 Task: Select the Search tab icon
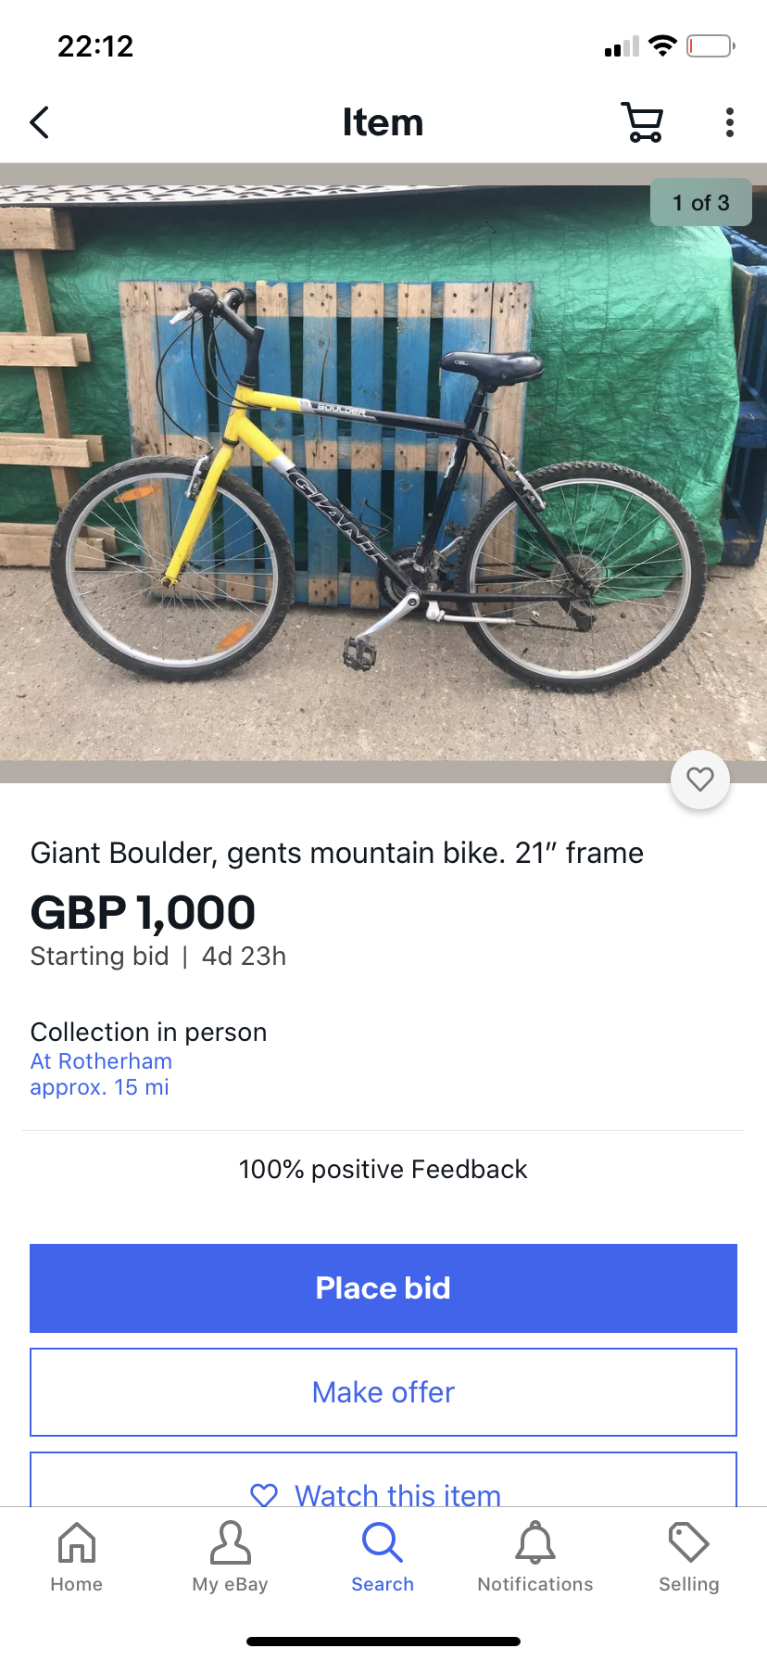pos(383,1543)
